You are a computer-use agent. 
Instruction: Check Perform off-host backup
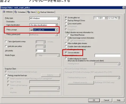(8, 85)
